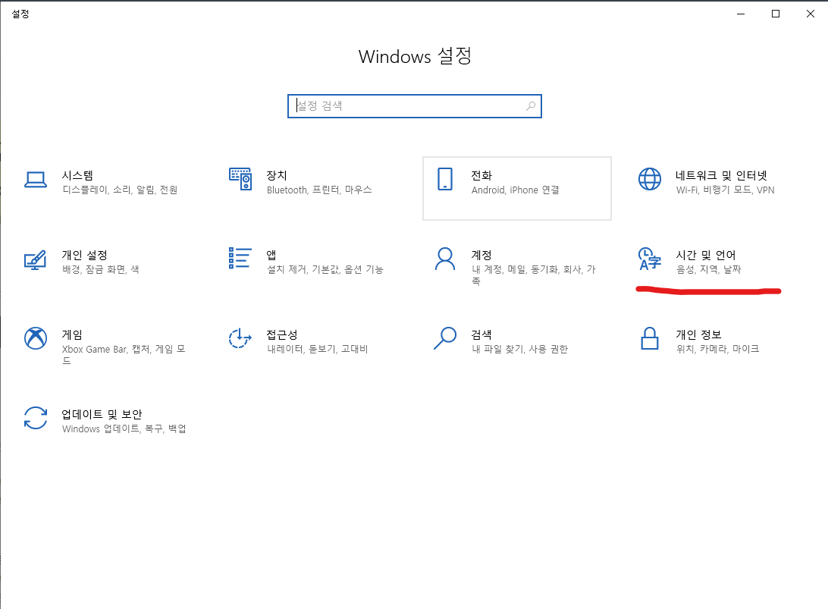Open the 네트워크 및 인터넷 globe icon
828x609 pixels.
point(650,179)
